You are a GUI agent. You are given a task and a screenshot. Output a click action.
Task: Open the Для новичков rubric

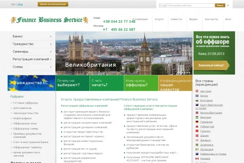click(x=22, y=108)
